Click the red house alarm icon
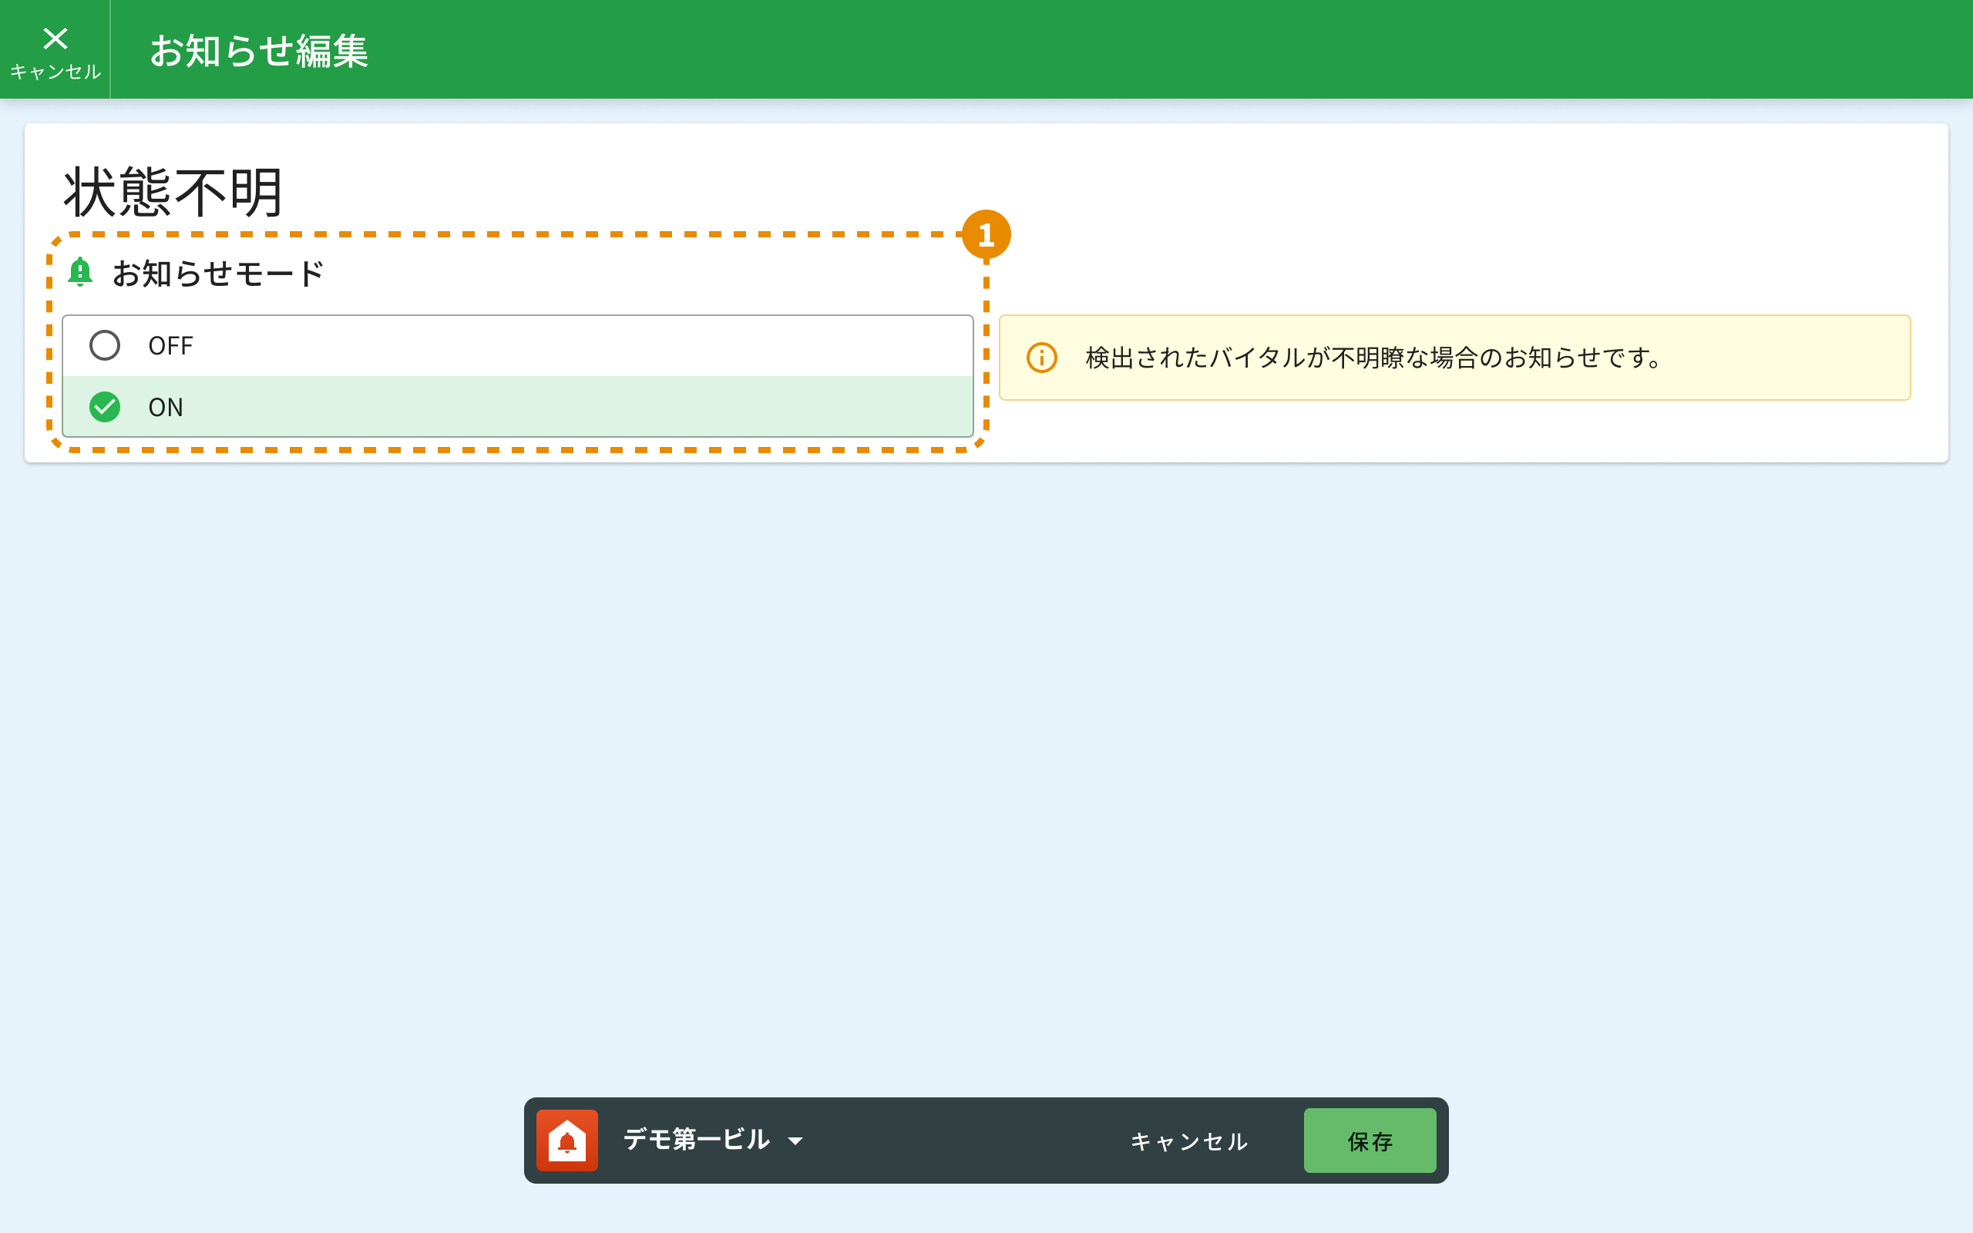Image resolution: width=1973 pixels, height=1233 pixels. tap(566, 1140)
